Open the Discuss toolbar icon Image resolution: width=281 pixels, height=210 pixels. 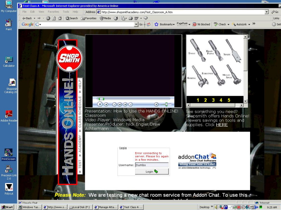point(146,18)
